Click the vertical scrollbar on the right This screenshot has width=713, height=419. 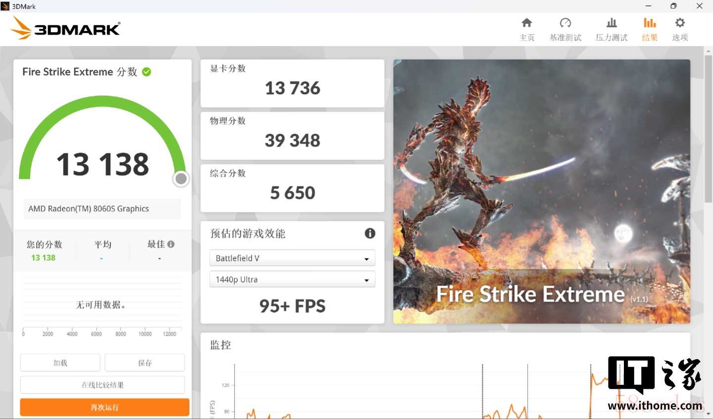(708, 129)
